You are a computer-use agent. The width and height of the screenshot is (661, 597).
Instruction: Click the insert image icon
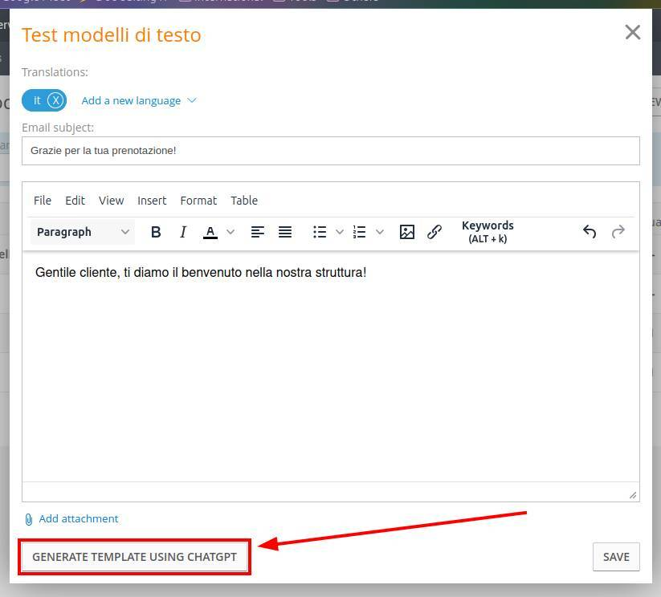pos(407,232)
